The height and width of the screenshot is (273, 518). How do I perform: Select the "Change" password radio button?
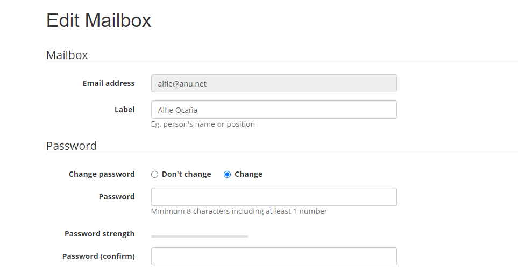click(228, 174)
